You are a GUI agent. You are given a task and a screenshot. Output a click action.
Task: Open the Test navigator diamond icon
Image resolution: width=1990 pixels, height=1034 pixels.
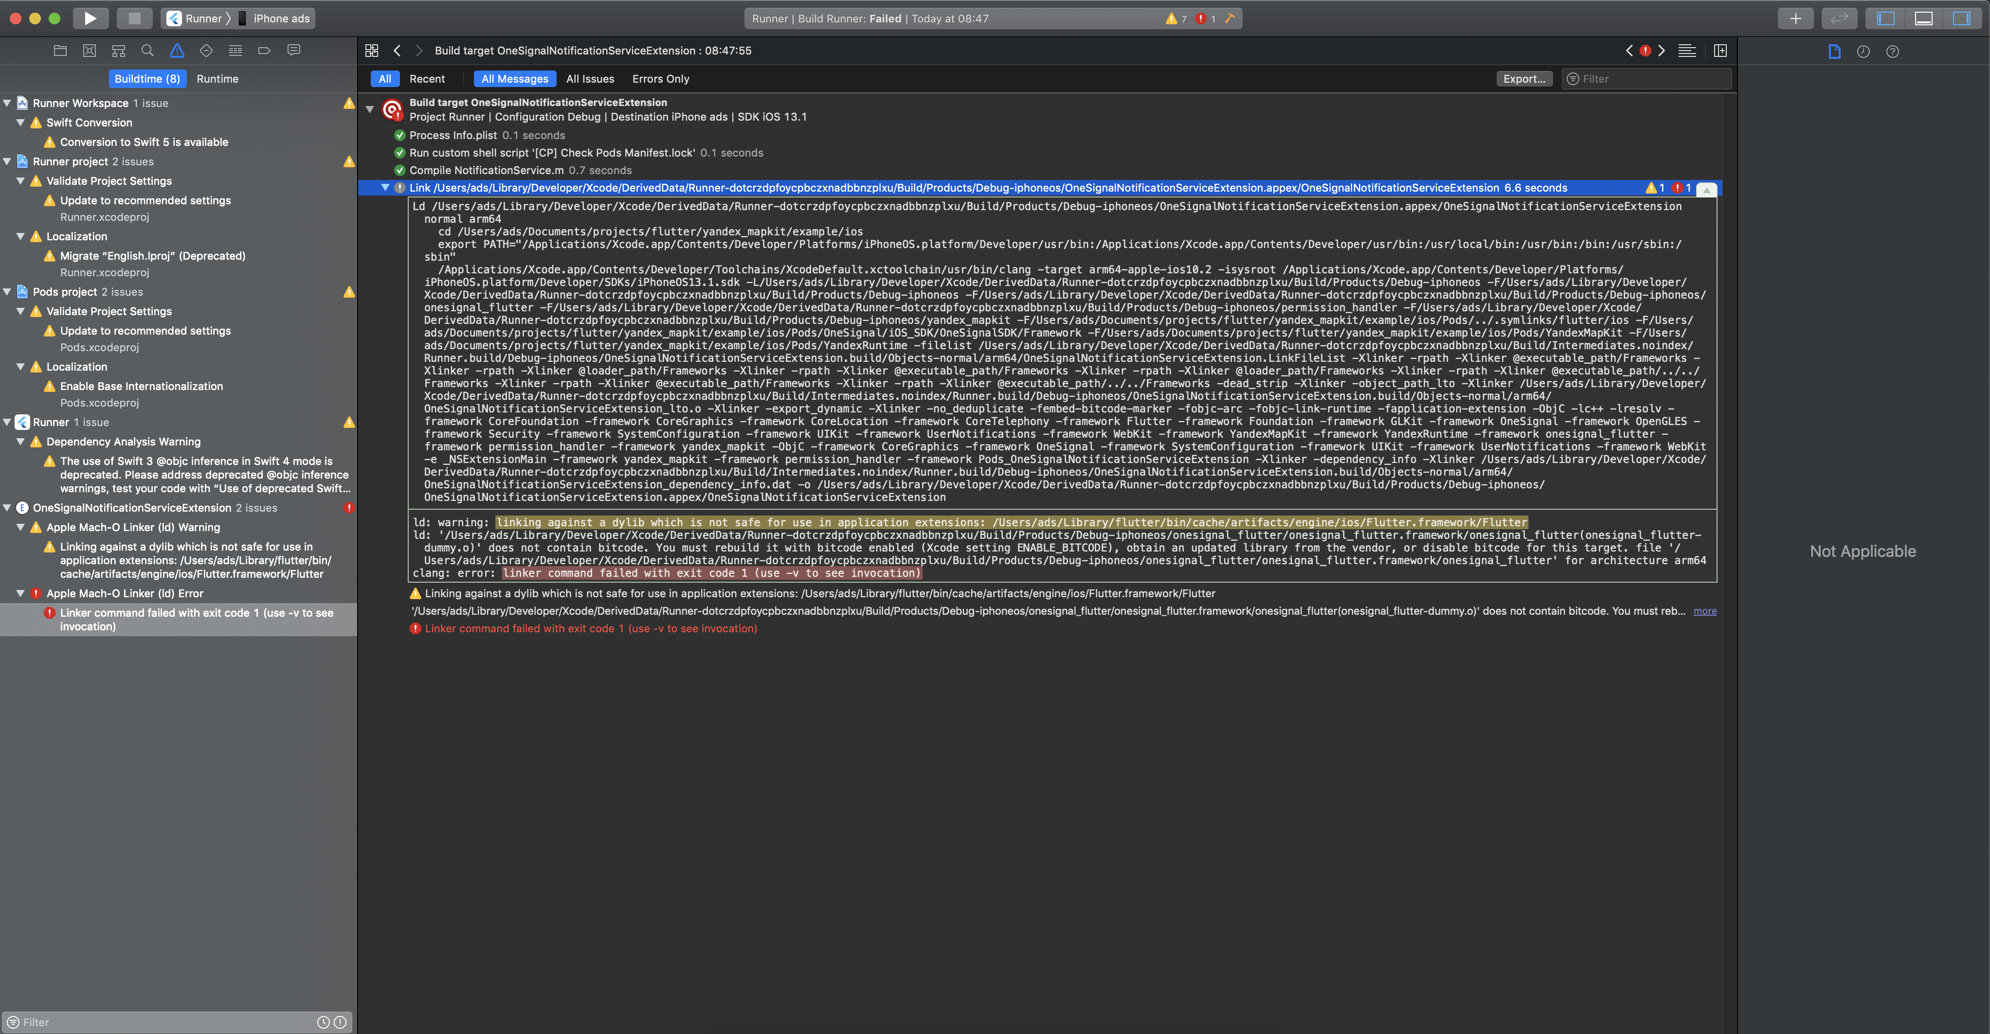206,51
